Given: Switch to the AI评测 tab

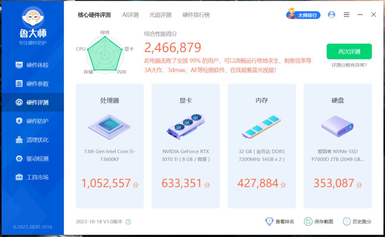Looking at the screenshot, I should point(130,15).
